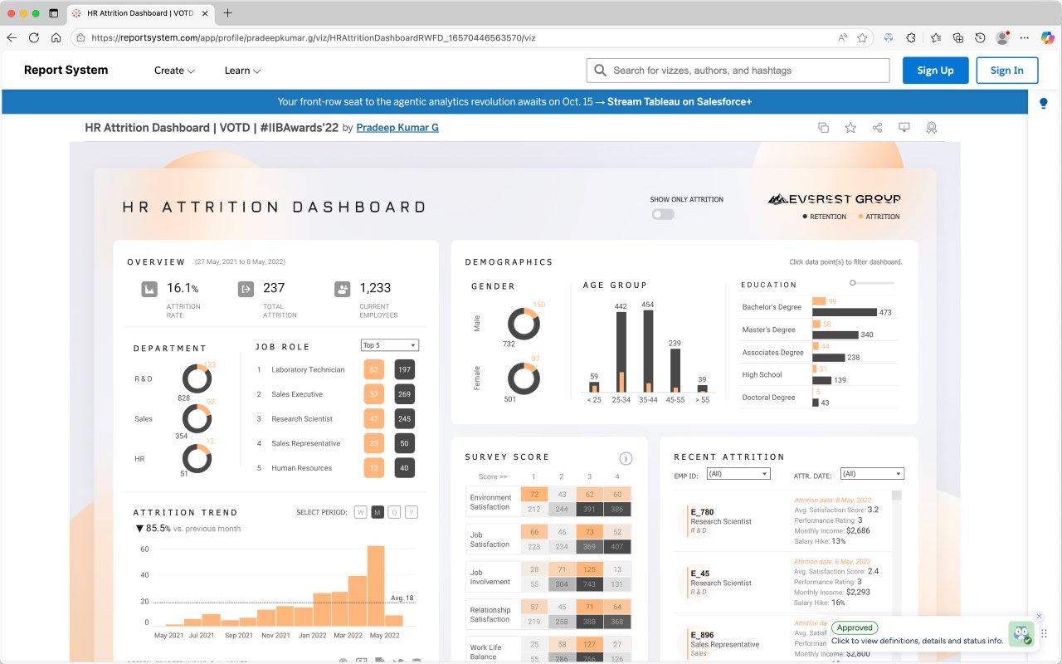This screenshot has width=1062, height=664.
Task: Click Job Involvement score cell 125
Action: 589,569
